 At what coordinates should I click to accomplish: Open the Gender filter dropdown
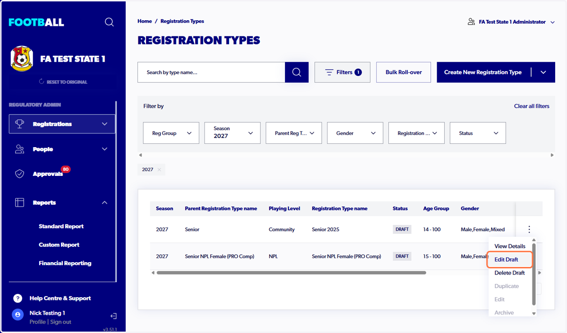355,133
